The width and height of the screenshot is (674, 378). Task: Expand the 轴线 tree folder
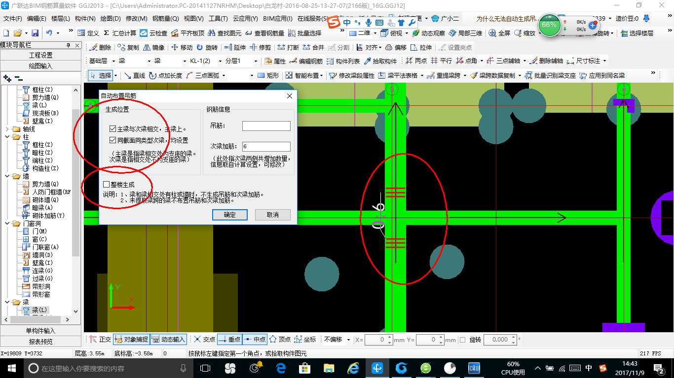pos(7,129)
